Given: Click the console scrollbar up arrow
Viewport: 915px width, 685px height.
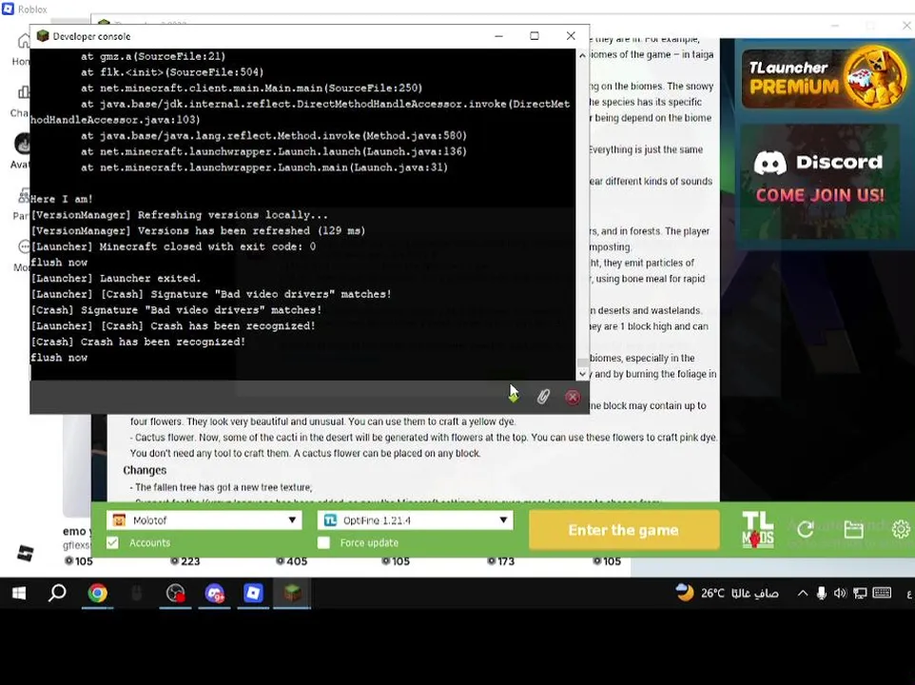Looking at the screenshot, I should click(582, 55).
